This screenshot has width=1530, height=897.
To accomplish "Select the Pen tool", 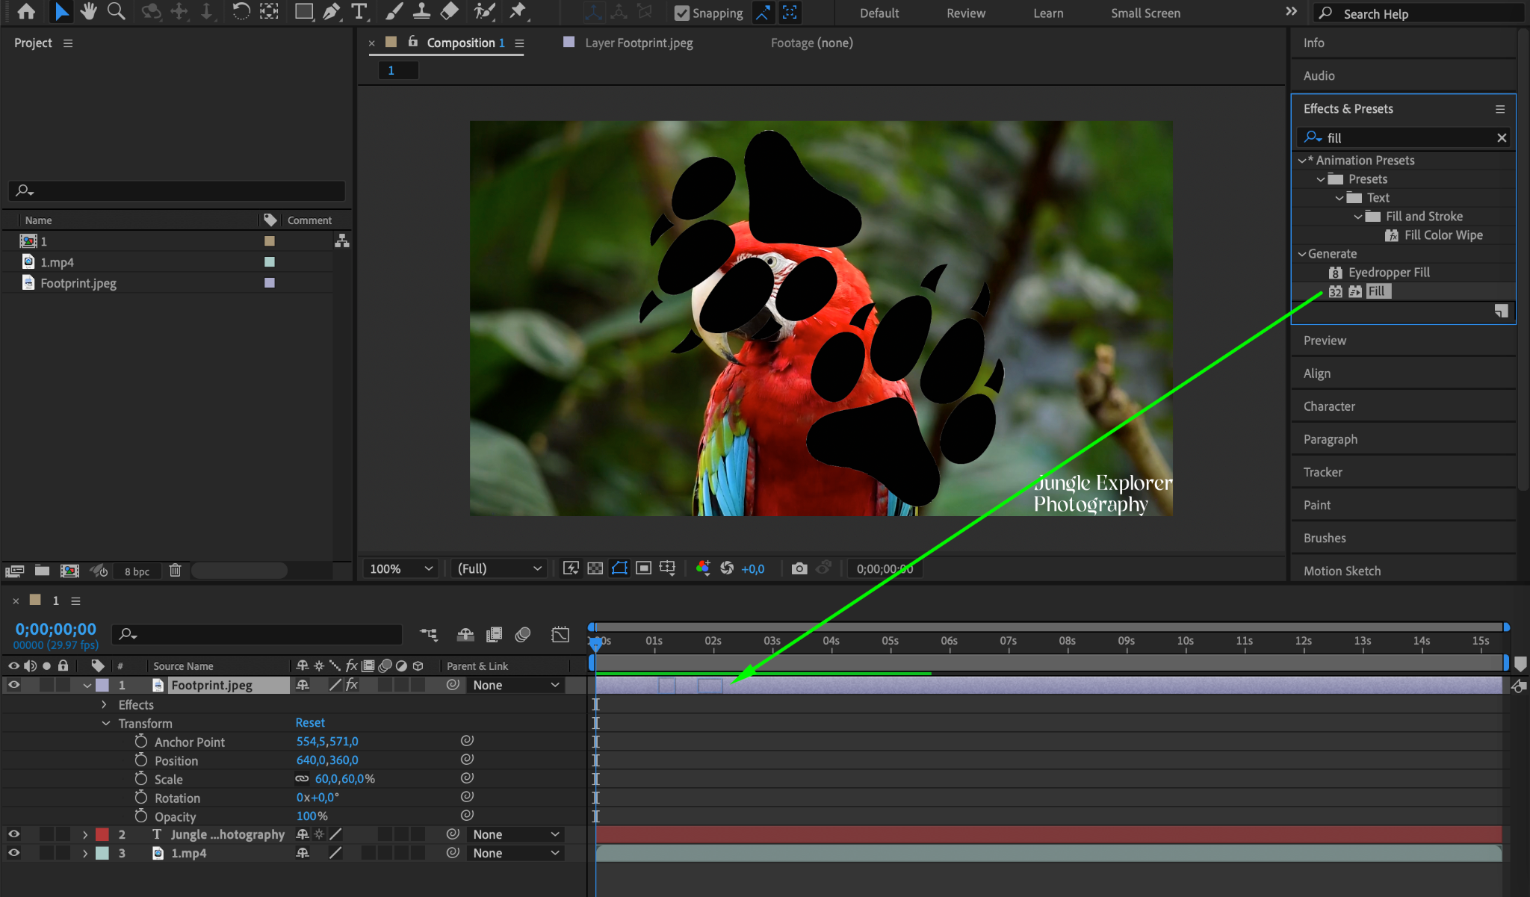I will pyautogui.click(x=332, y=11).
